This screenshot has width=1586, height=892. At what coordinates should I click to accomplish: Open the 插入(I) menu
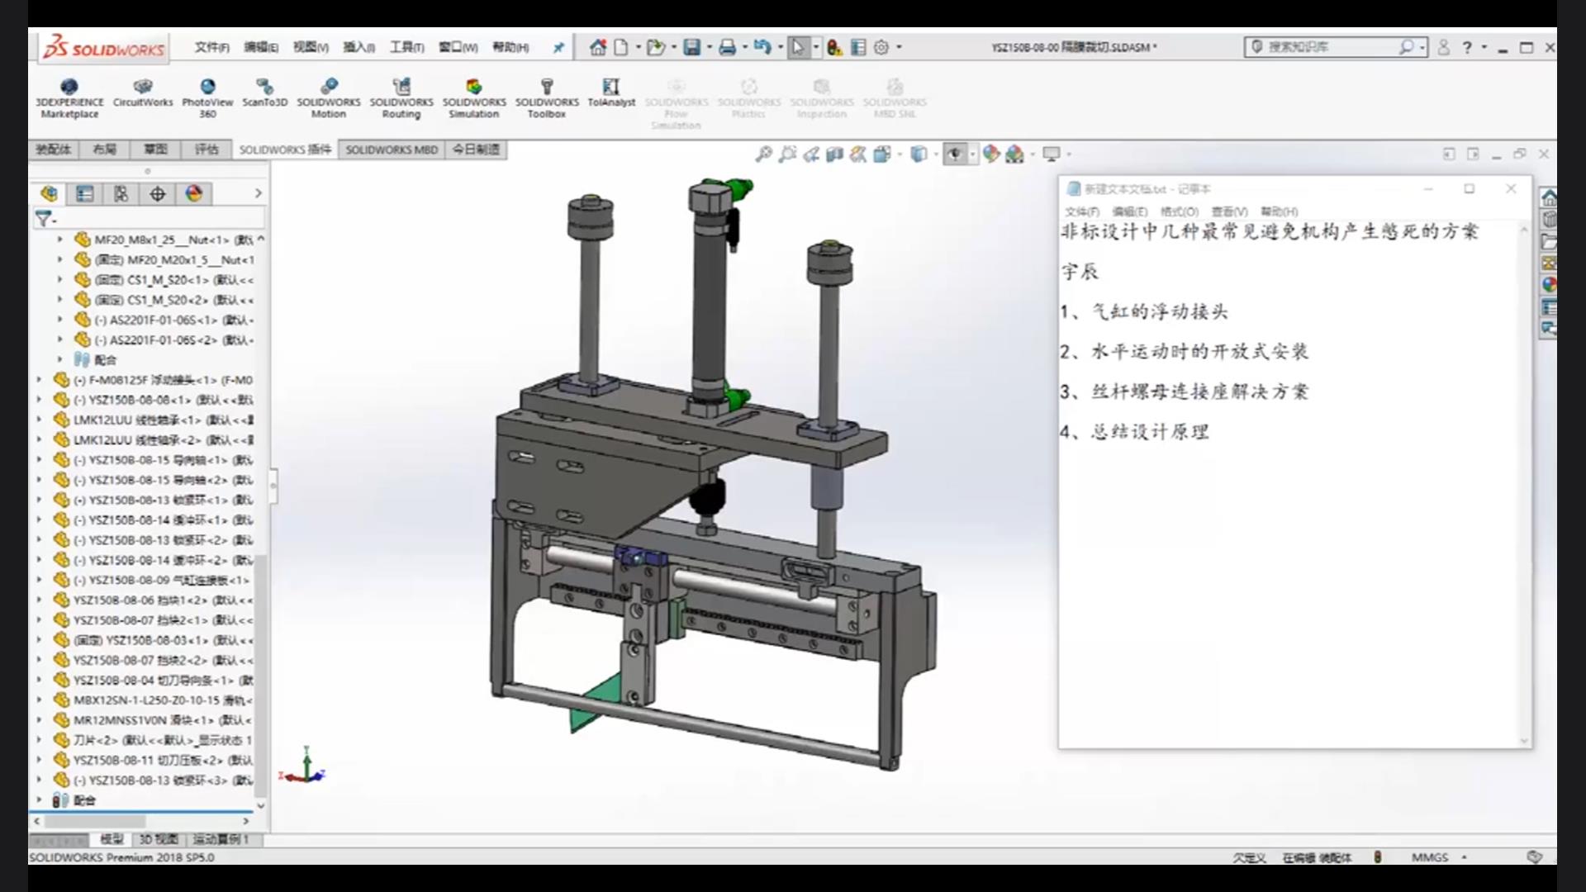(359, 47)
